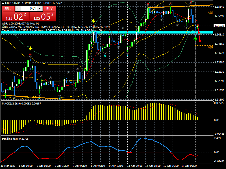Click the ADR 1,00 version text line
This screenshot has height=169, width=226.
point(20,24)
